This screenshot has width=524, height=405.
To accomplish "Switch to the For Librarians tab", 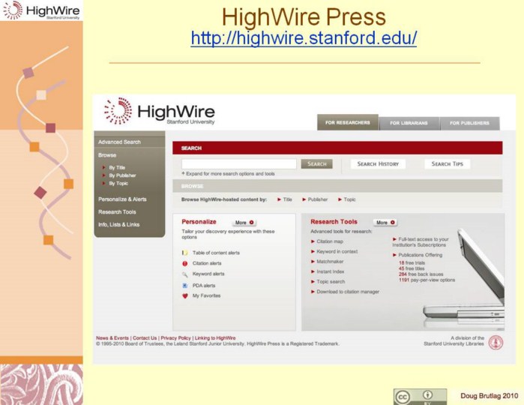I will point(409,123).
